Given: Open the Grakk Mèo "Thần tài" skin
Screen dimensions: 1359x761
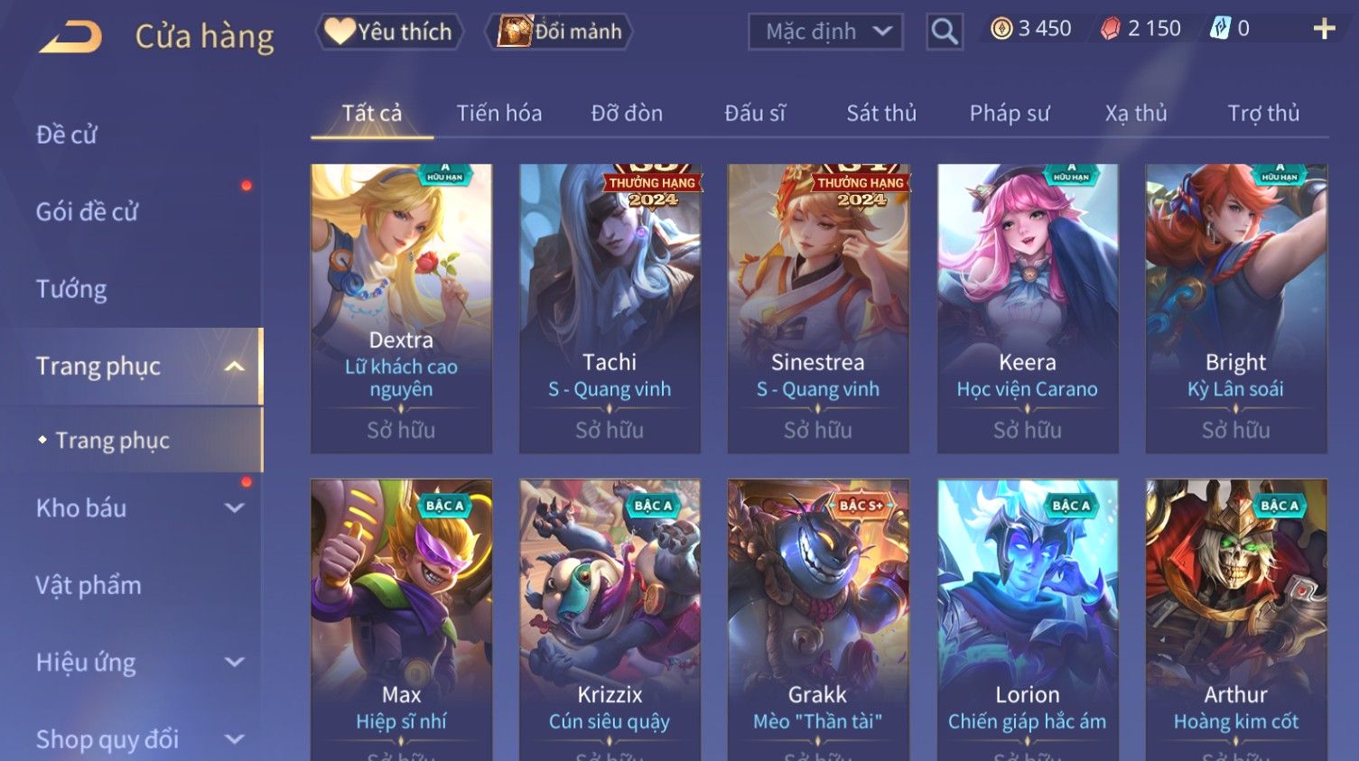Looking at the screenshot, I should (818, 620).
